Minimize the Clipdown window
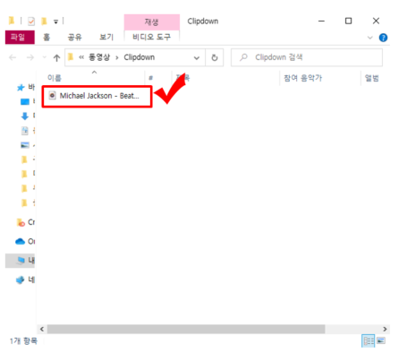The height and width of the screenshot is (361, 407). (321, 21)
